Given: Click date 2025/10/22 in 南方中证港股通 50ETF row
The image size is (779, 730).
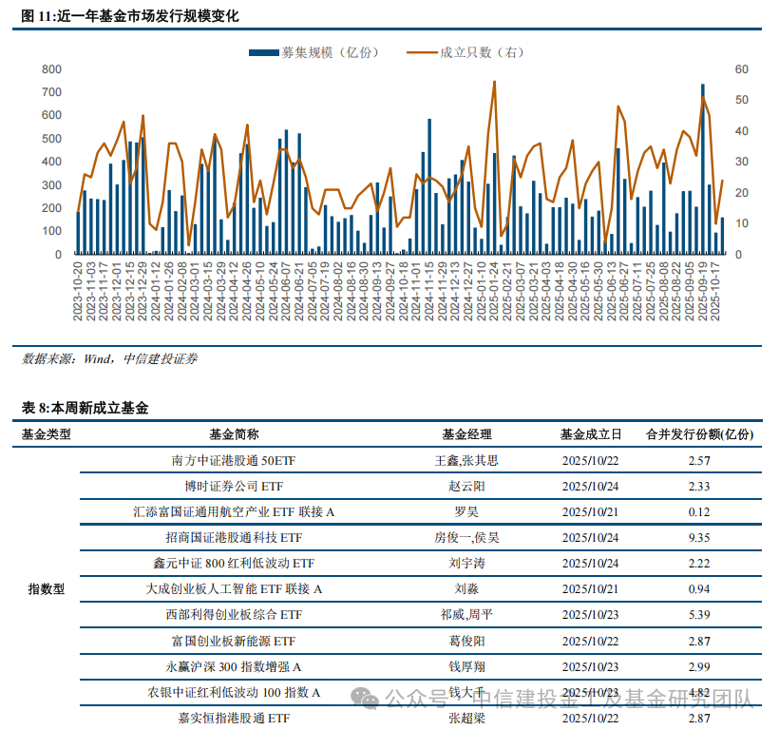Looking at the screenshot, I should 590,461.
